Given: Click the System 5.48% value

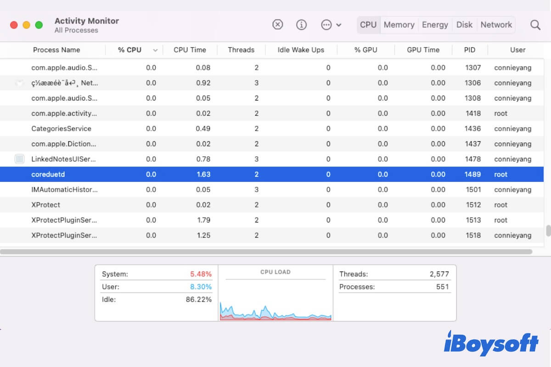Looking at the screenshot, I should (201, 274).
